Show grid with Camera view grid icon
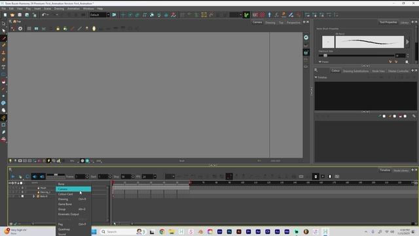 (x=29, y=29)
